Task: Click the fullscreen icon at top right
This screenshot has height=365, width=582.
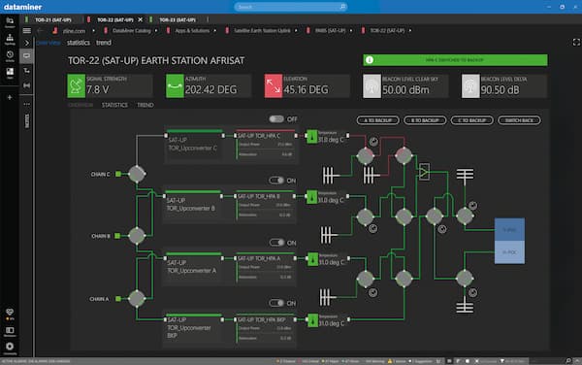Action: coord(576,43)
